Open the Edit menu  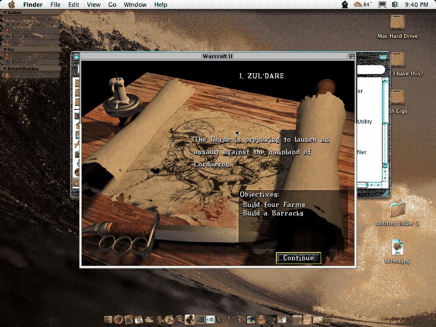74,5
